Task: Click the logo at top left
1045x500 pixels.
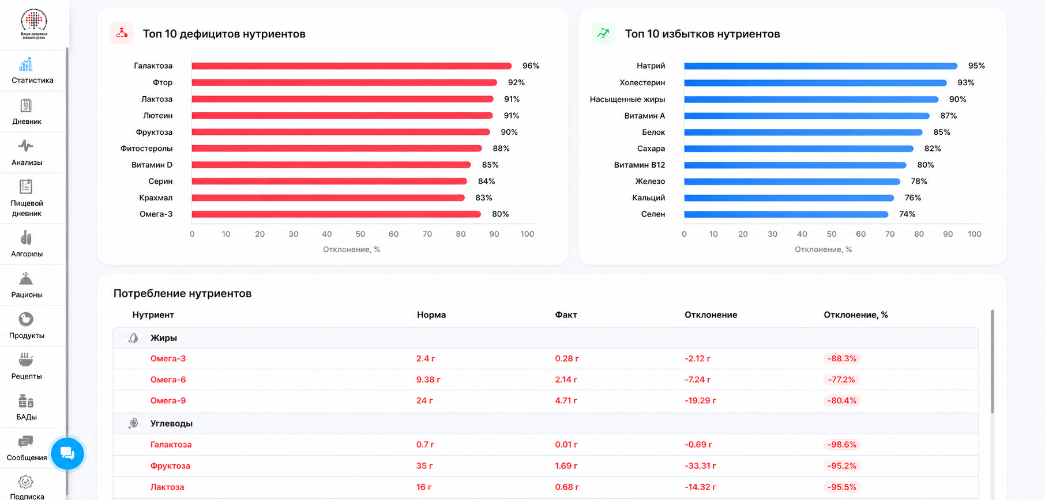Action: 34,24
